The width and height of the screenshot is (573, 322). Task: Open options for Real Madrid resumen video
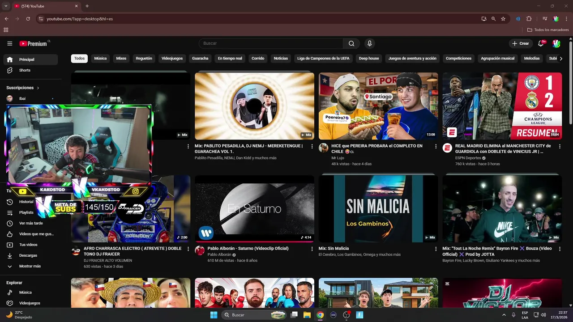560,146
